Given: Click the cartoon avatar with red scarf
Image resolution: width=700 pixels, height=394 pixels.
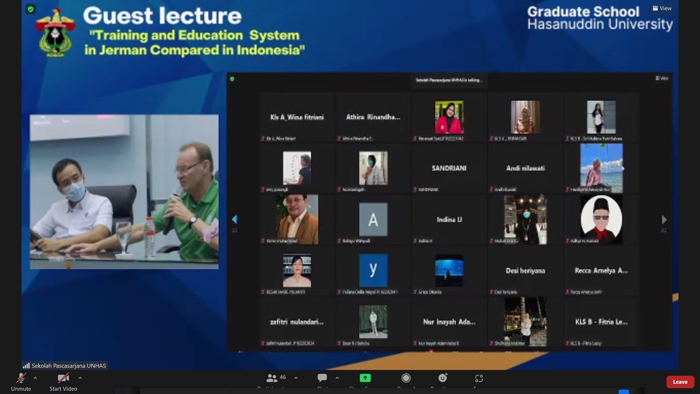Looking at the screenshot, I should point(601,219).
